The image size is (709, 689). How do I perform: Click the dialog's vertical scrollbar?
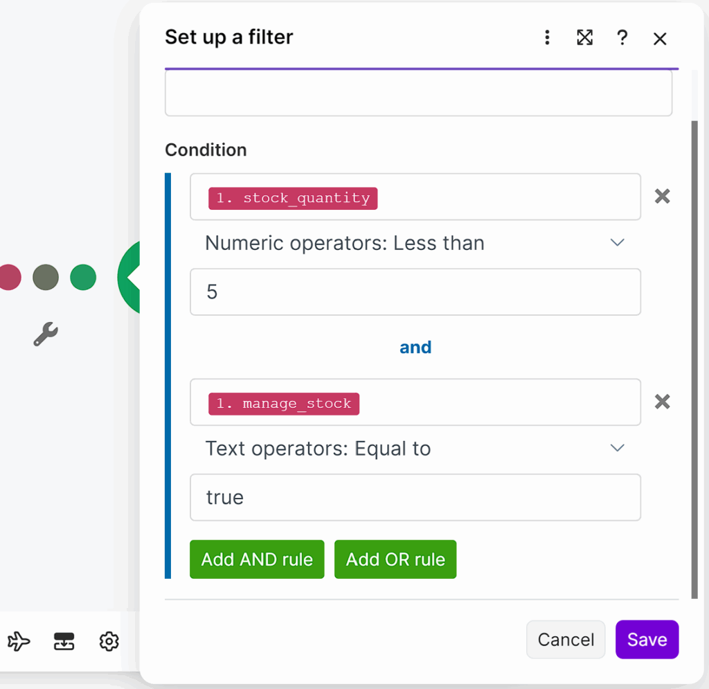(694, 346)
